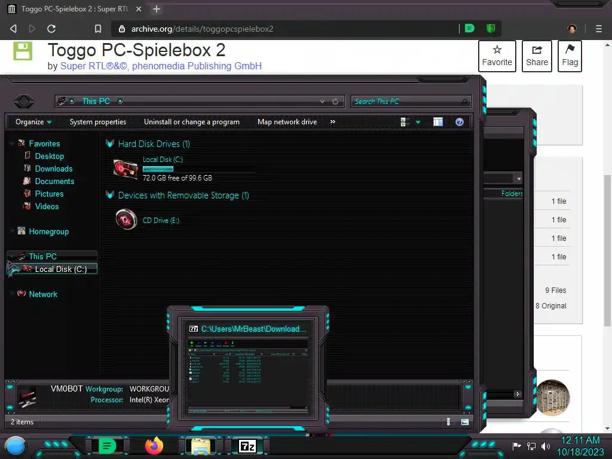This screenshot has width=612, height=459.
Task: Select This PC in navigation pane
Action: [43, 256]
